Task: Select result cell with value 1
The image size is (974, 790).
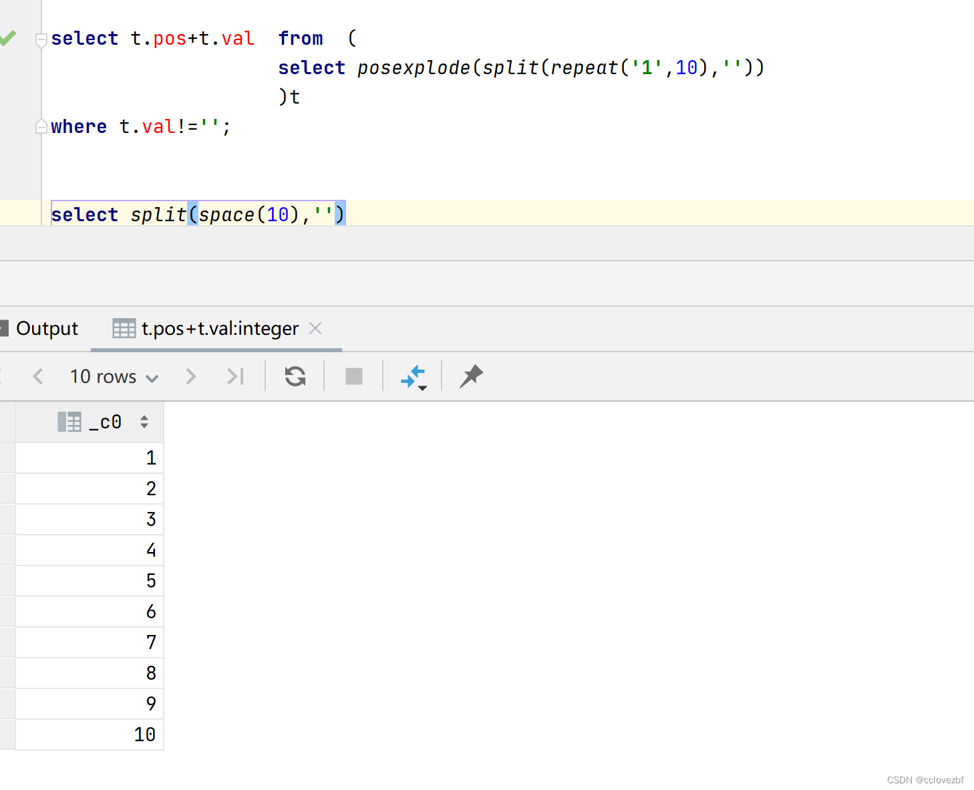Action: pyautogui.click(x=90, y=458)
